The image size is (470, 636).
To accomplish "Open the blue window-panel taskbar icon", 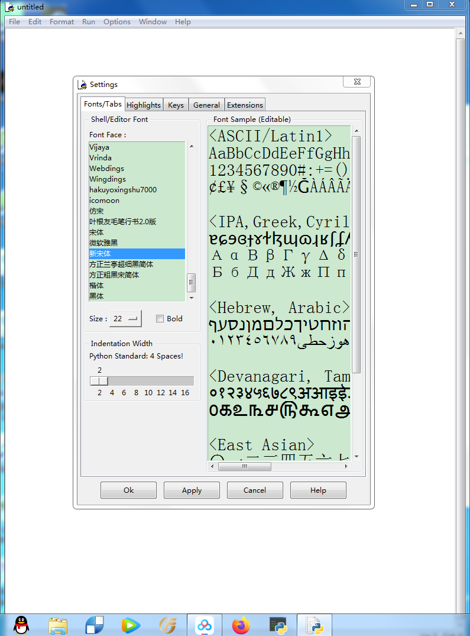I will coord(95,625).
